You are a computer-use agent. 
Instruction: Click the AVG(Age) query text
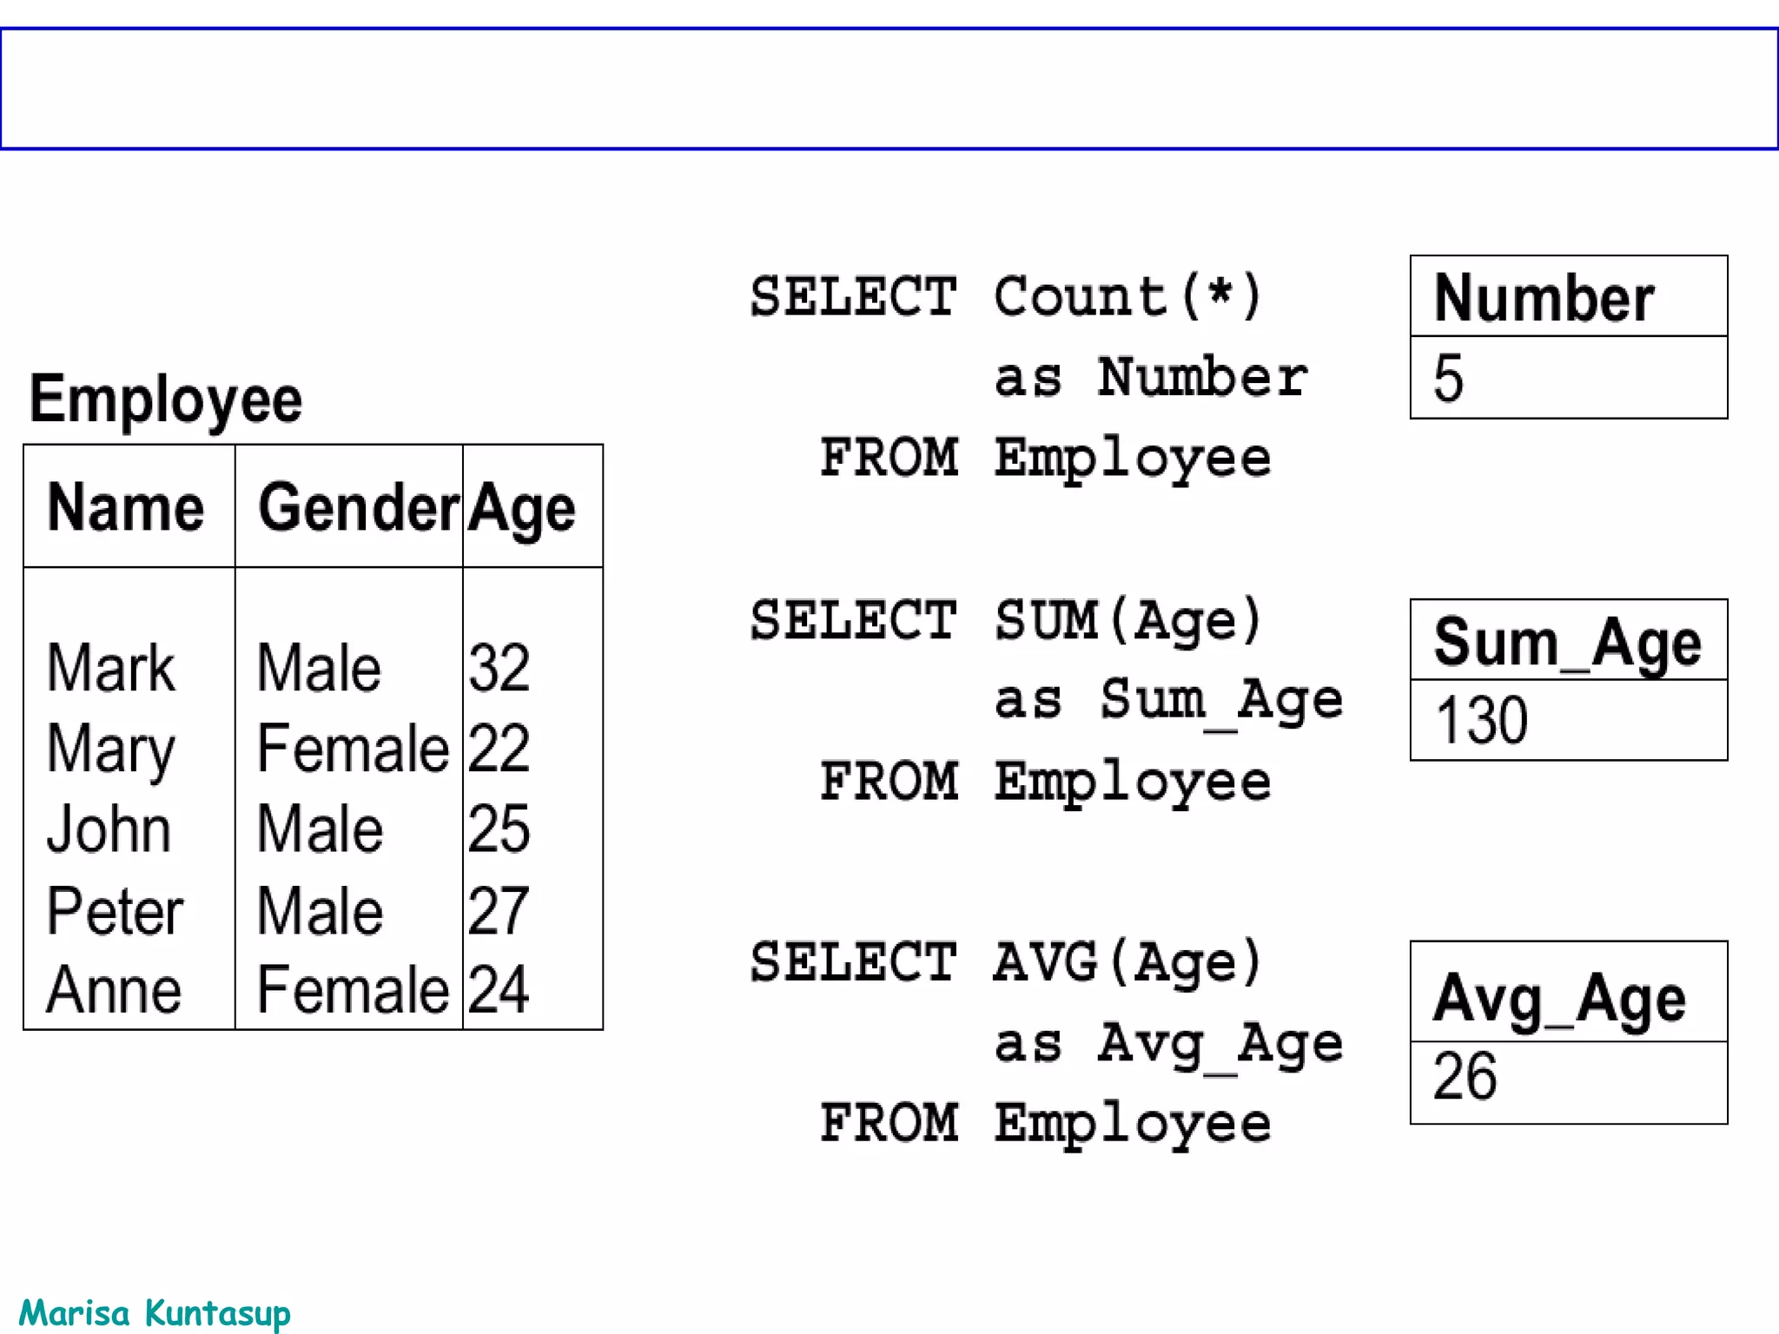[x=1128, y=963]
